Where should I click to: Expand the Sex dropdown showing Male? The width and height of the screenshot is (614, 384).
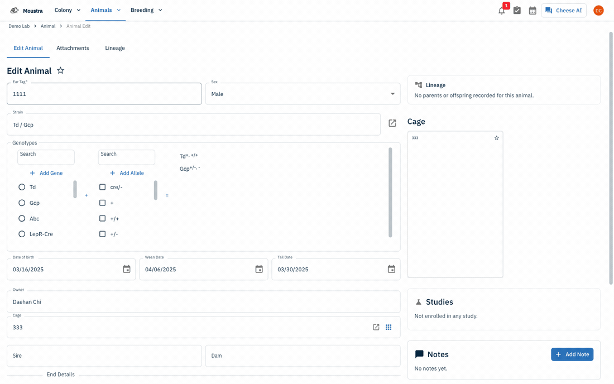coord(303,94)
